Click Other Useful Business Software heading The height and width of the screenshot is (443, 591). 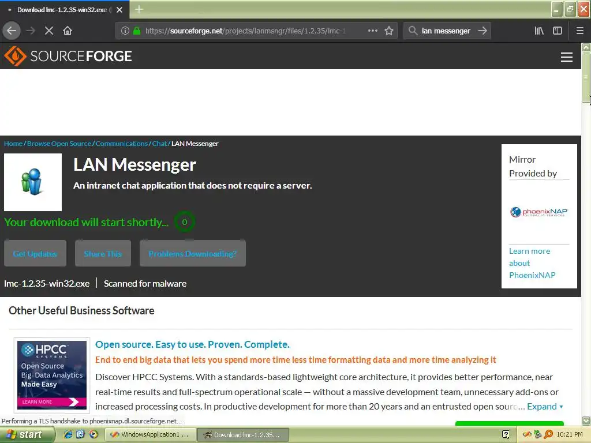[x=81, y=310]
